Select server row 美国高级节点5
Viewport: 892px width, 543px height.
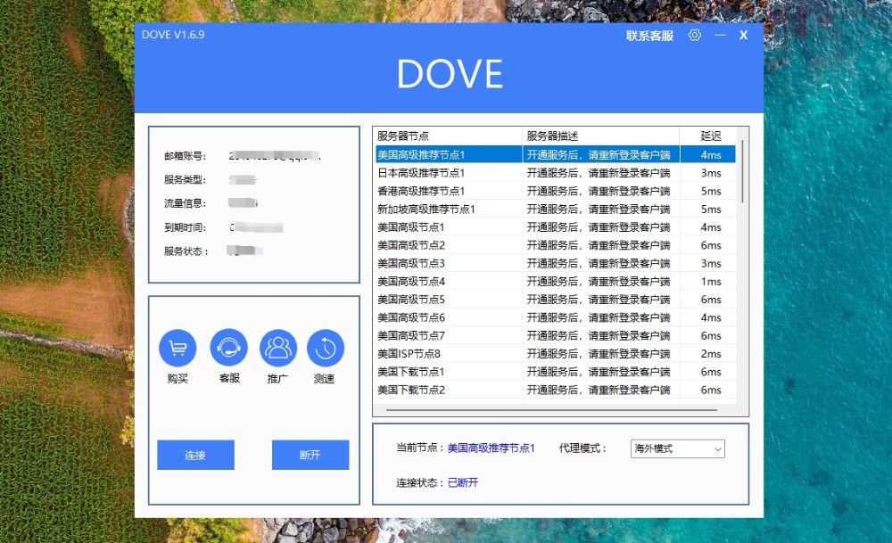tap(555, 300)
